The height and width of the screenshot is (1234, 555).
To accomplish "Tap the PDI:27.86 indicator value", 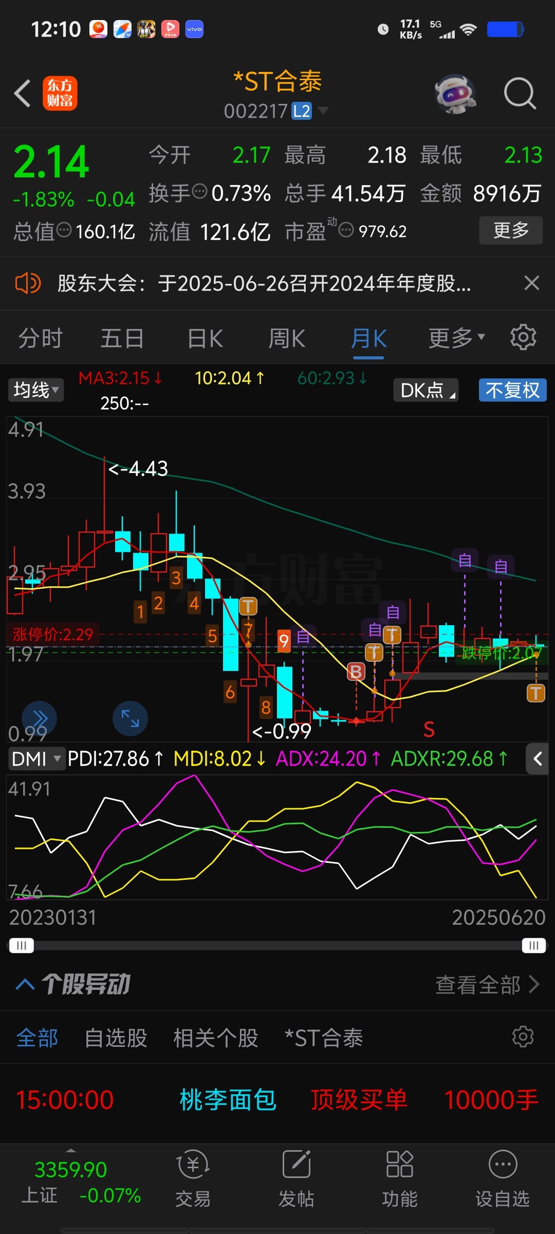I will point(116,759).
